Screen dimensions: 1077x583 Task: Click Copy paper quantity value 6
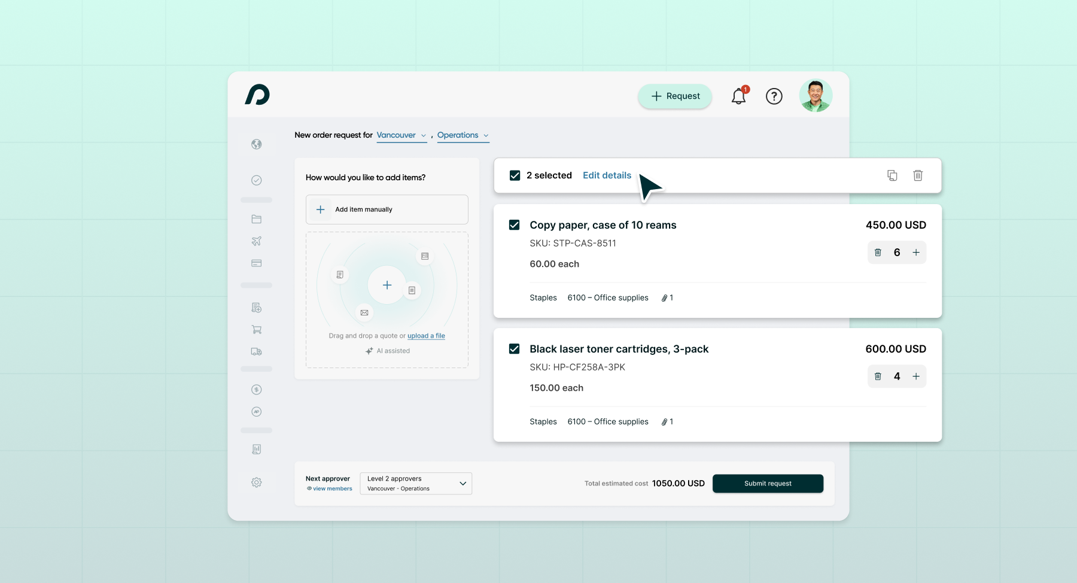[x=897, y=253]
